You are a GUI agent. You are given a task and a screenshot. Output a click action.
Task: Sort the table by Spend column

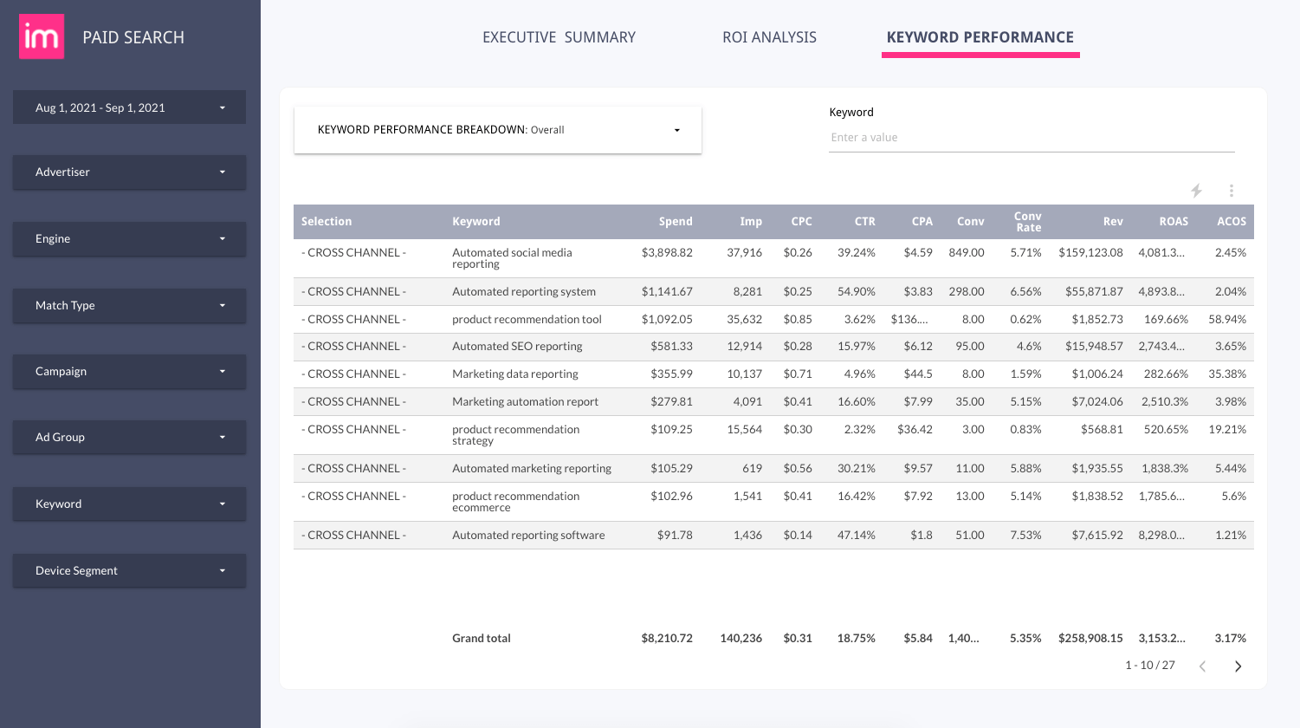tap(675, 221)
